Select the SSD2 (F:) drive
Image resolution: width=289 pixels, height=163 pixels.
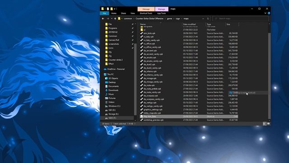[x=112, y=118]
